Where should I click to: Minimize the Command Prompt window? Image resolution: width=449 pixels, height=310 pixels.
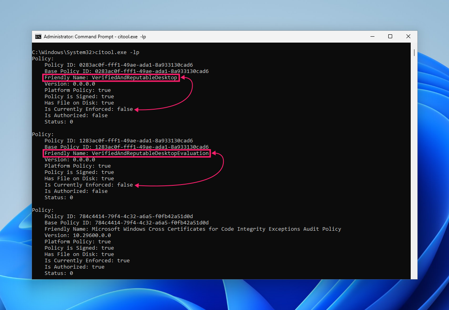click(372, 36)
